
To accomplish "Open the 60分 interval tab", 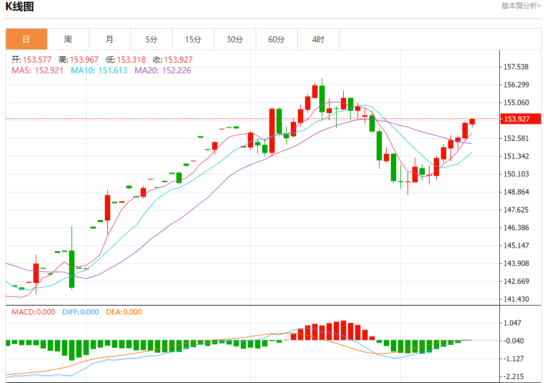I will pos(276,39).
